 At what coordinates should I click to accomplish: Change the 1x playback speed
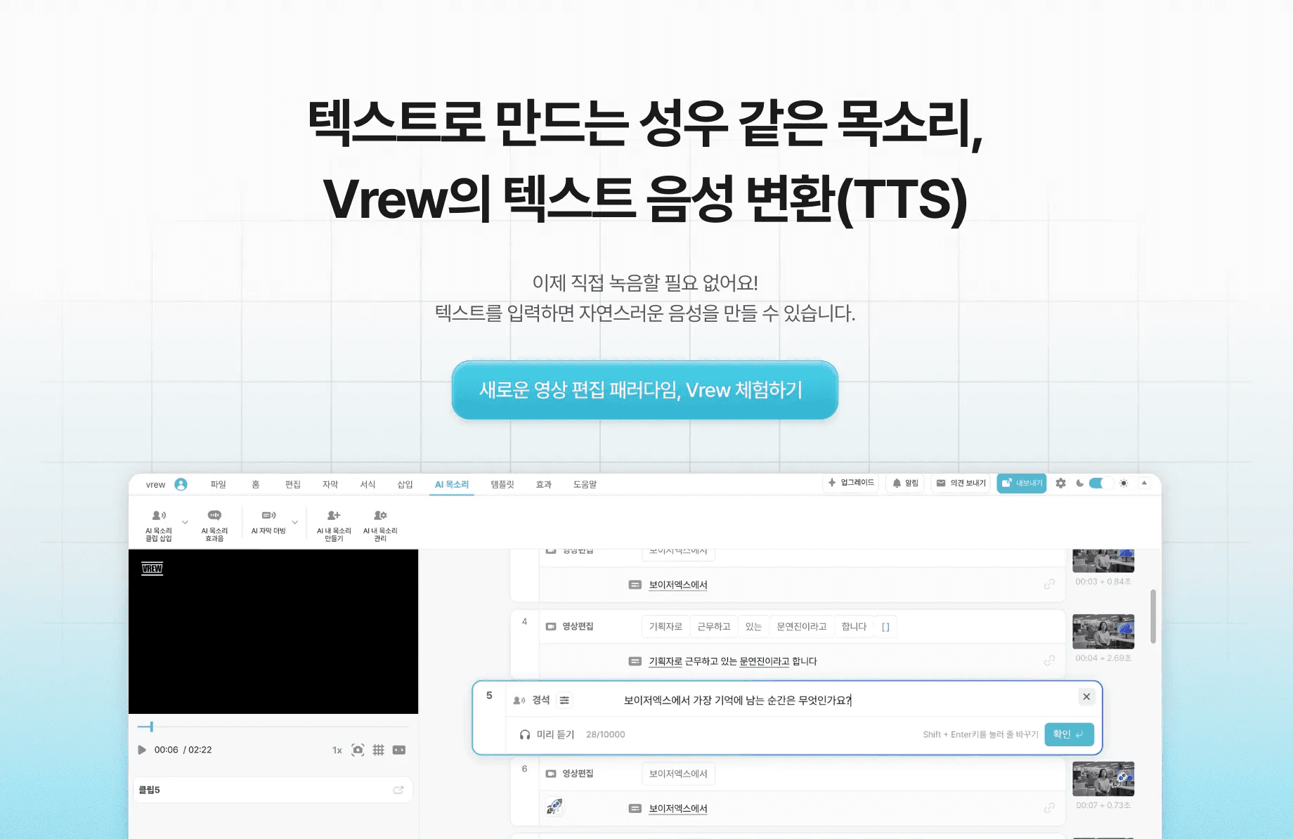point(337,750)
